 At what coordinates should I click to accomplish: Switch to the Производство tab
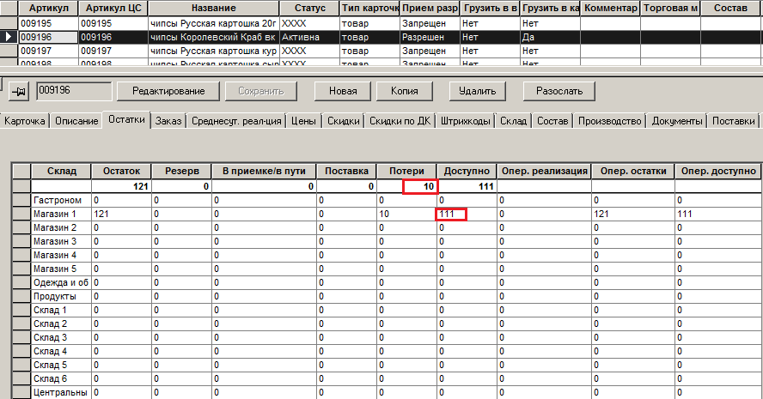point(610,121)
